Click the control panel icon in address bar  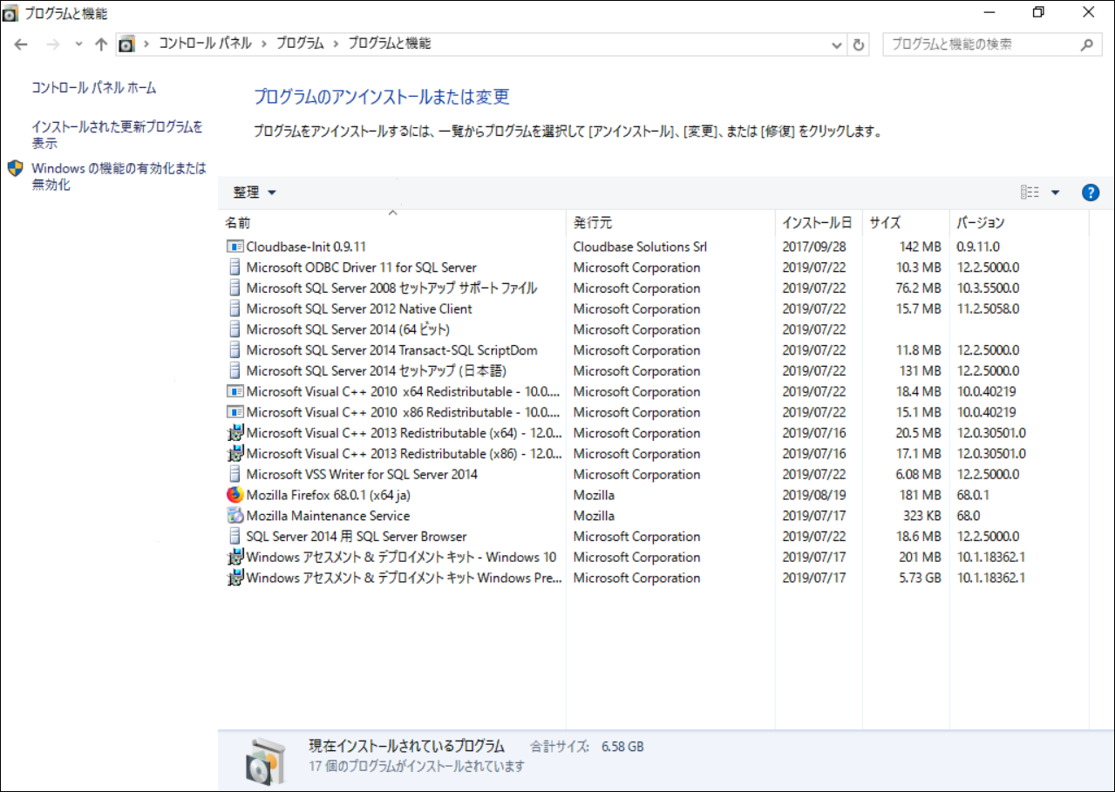pos(126,44)
